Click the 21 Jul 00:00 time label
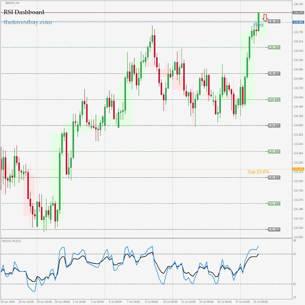This screenshot has width=305, height=305. [261, 302]
